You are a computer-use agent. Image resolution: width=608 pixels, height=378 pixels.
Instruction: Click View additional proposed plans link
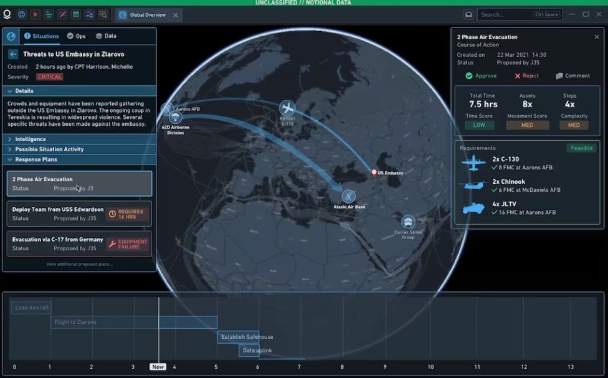click(x=79, y=264)
